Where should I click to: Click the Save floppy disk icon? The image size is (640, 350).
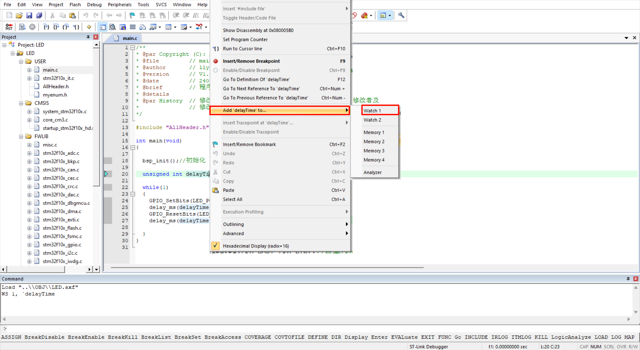(x=29, y=15)
